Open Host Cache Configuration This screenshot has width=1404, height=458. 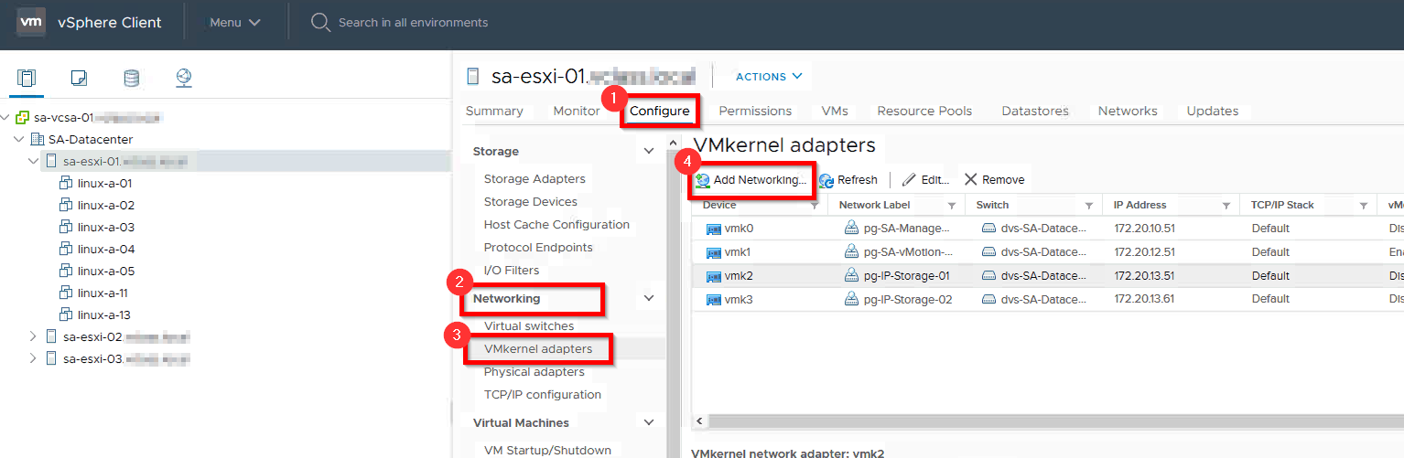556,224
